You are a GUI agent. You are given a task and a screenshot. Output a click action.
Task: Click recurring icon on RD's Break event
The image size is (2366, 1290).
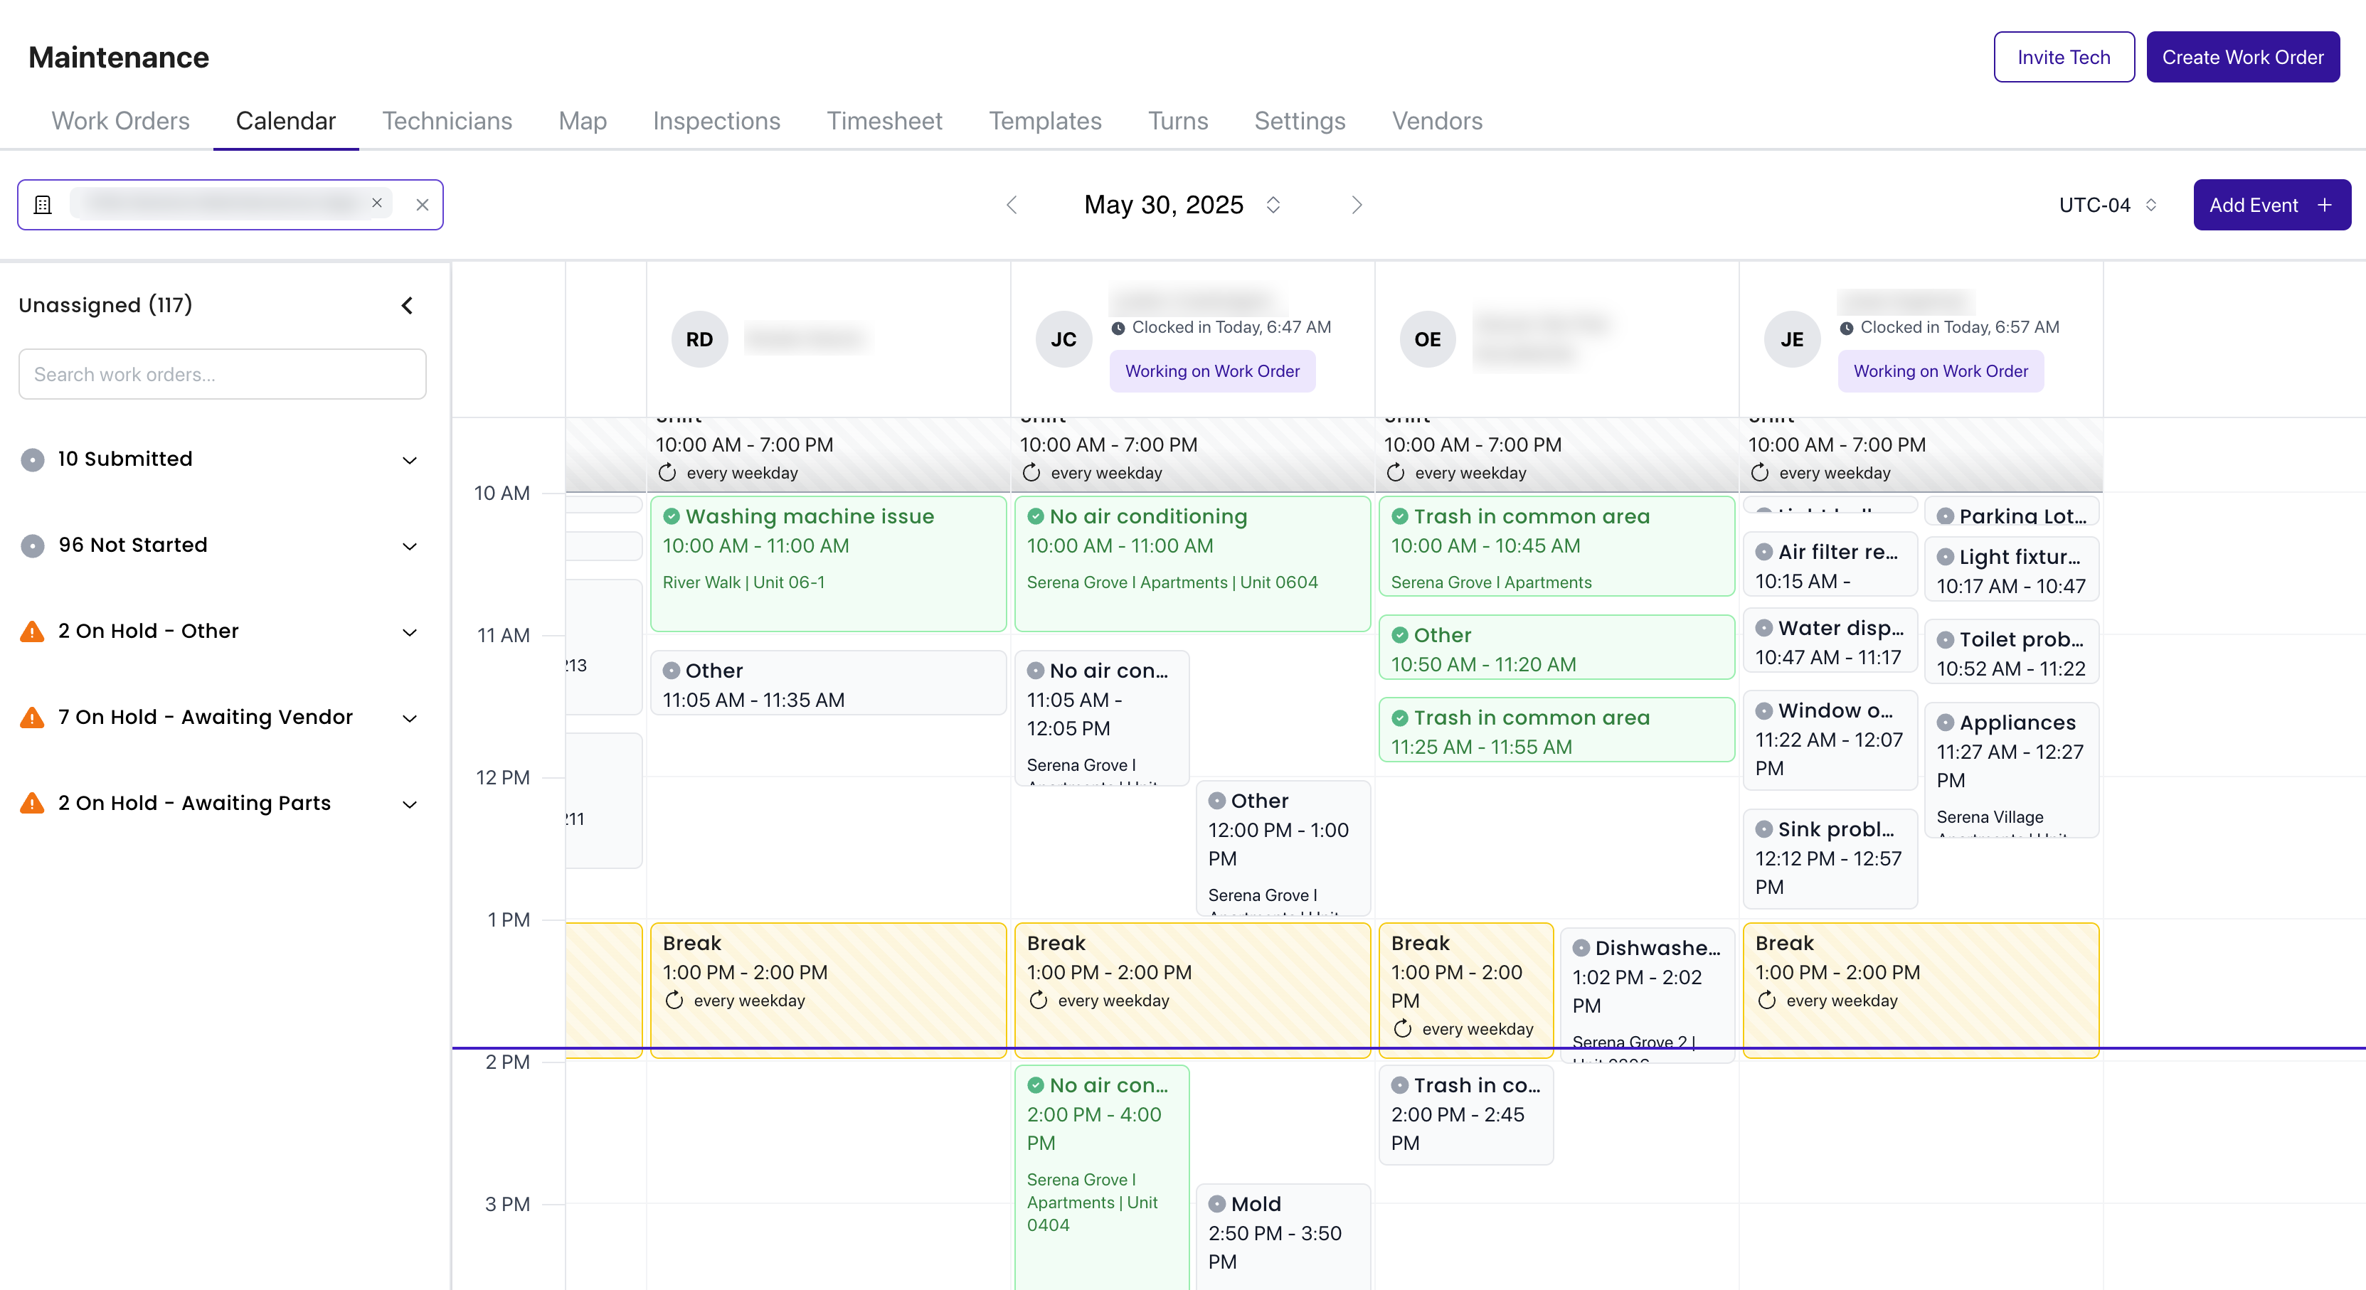[x=674, y=1000]
